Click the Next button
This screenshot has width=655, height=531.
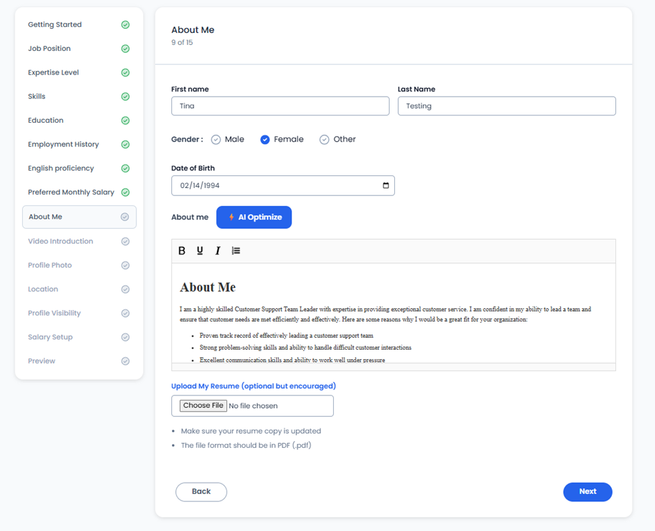point(587,492)
